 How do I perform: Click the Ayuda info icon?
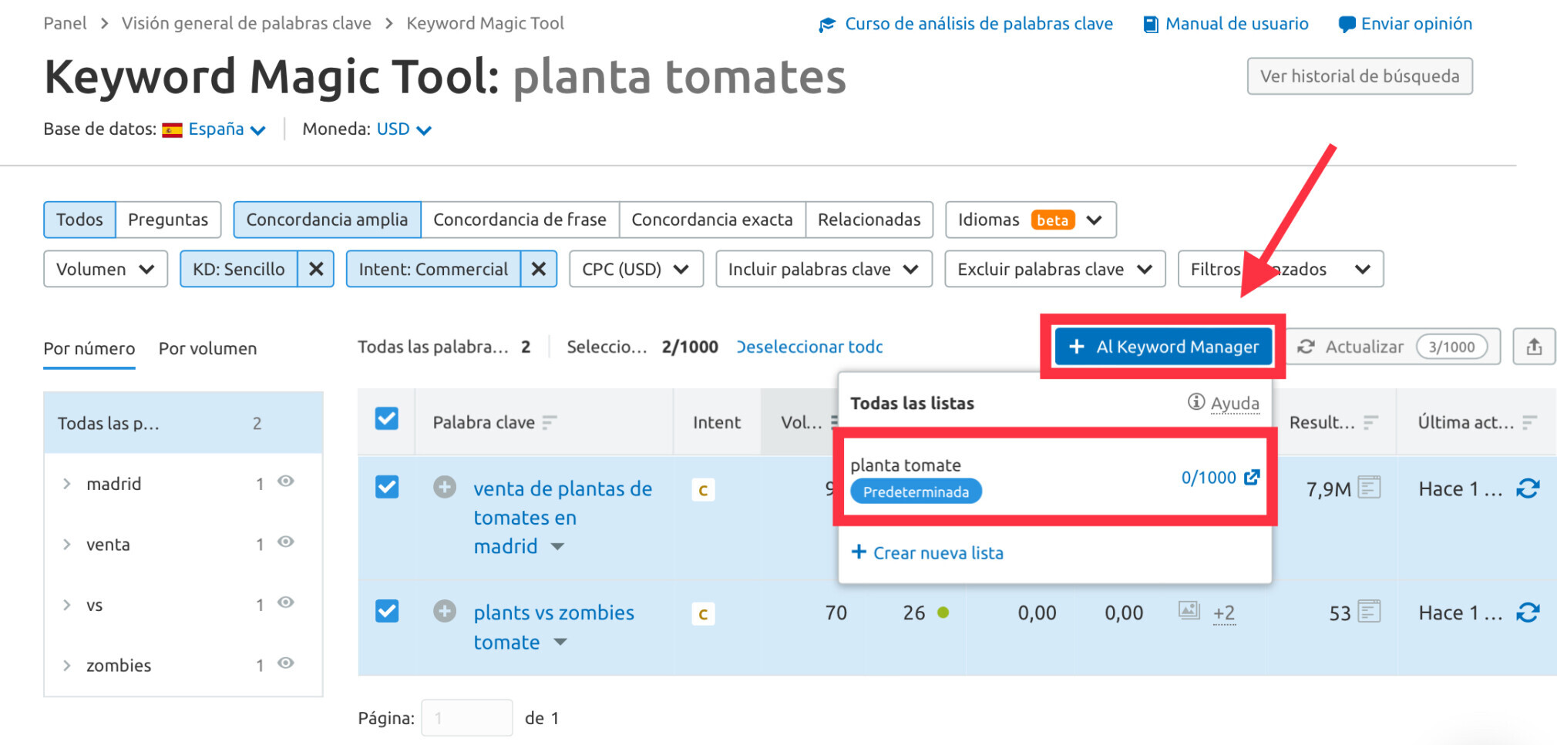[1195, 401]
